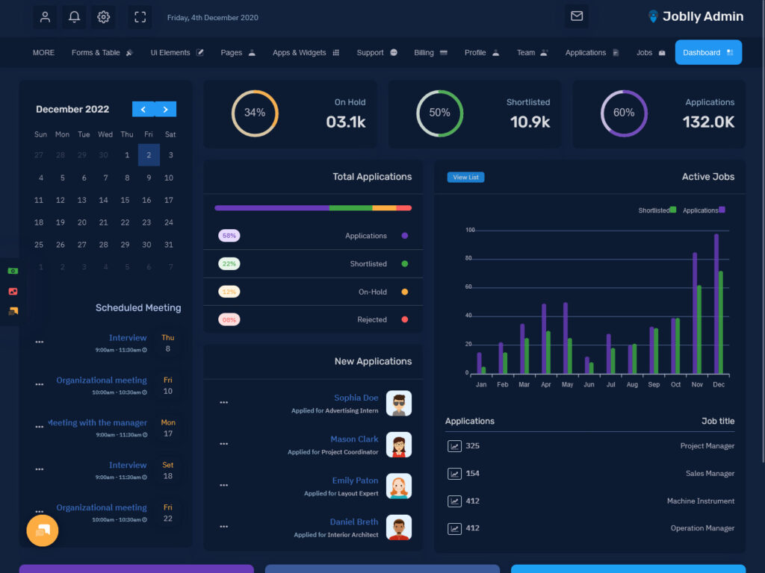Click the 22% Shortlisted badge
765x573 pixels.
229,264
